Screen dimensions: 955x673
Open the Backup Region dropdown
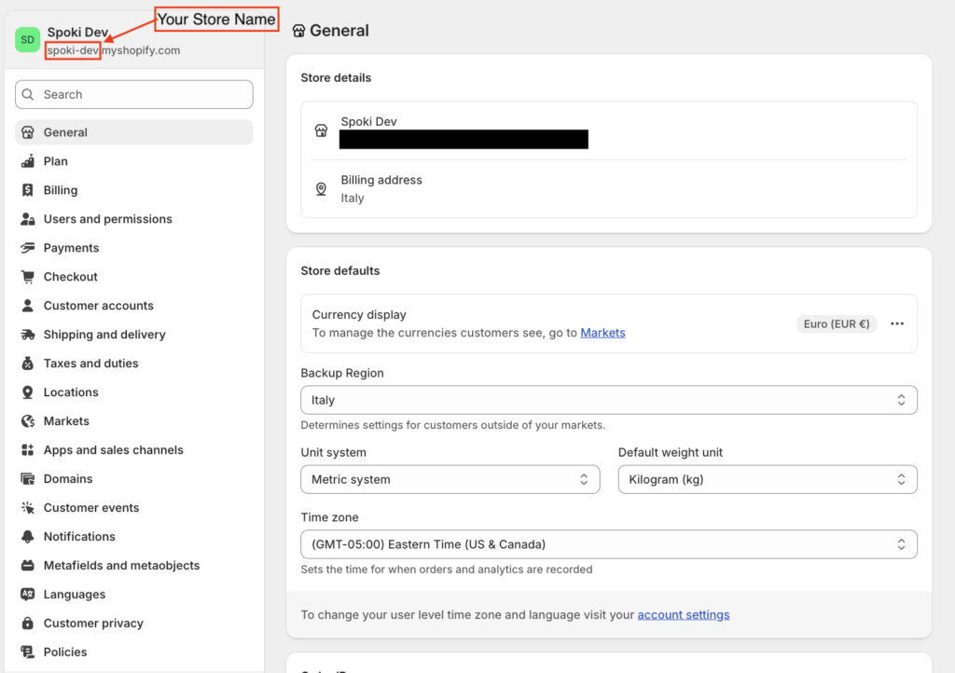(608, 400)
